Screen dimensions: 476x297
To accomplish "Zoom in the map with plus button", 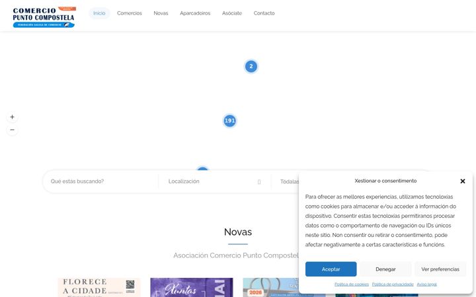I will coord(12,117).
